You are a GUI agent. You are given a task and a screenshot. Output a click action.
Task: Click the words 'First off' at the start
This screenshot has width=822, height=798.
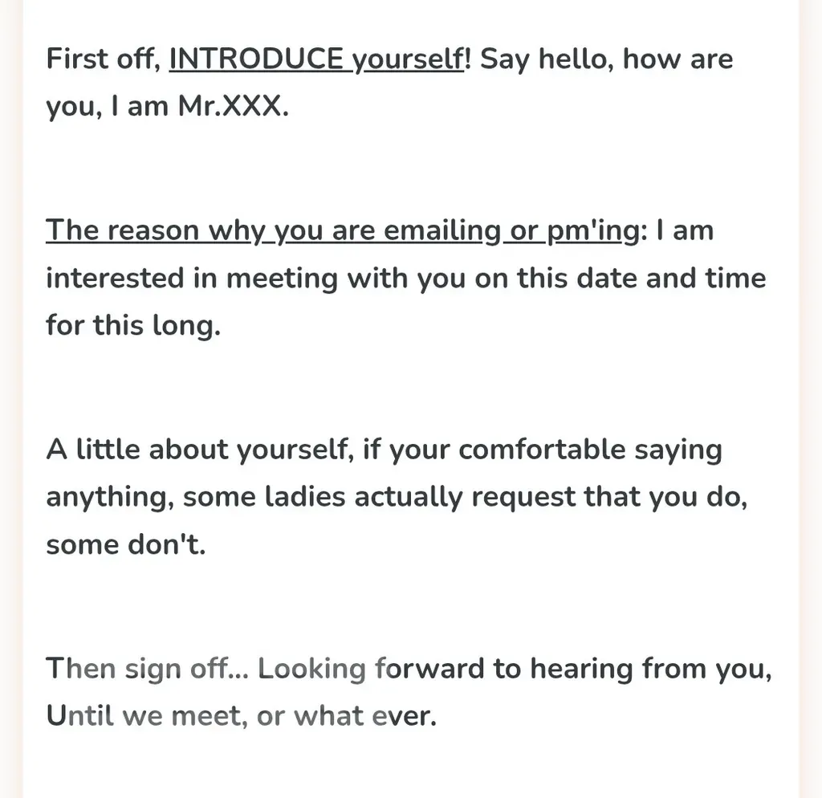[102, 58]
